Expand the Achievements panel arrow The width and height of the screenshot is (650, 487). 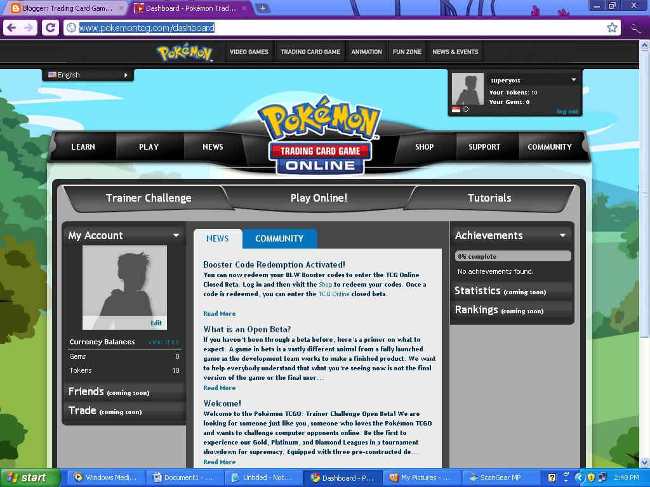562,235
